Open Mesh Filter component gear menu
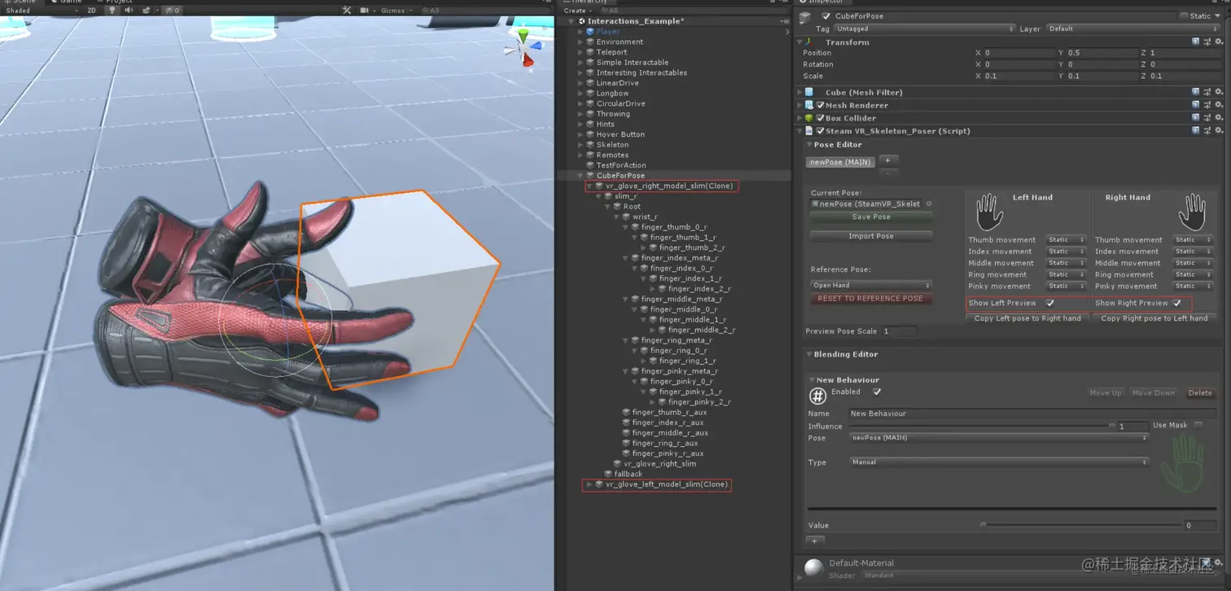This screenshot has width=1231, height=591. point(1219,92)
